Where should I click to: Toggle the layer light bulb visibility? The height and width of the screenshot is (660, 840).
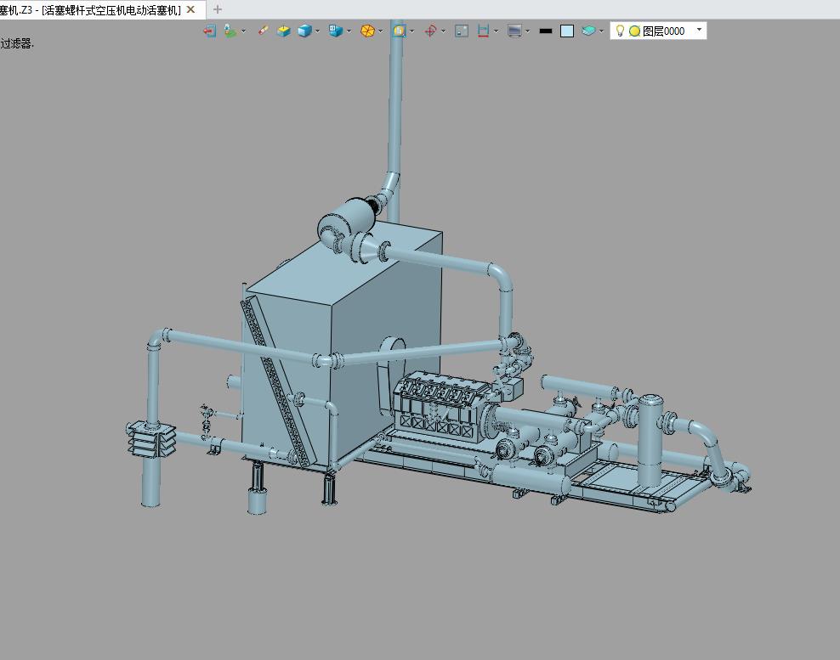click(x=620, y=31)
